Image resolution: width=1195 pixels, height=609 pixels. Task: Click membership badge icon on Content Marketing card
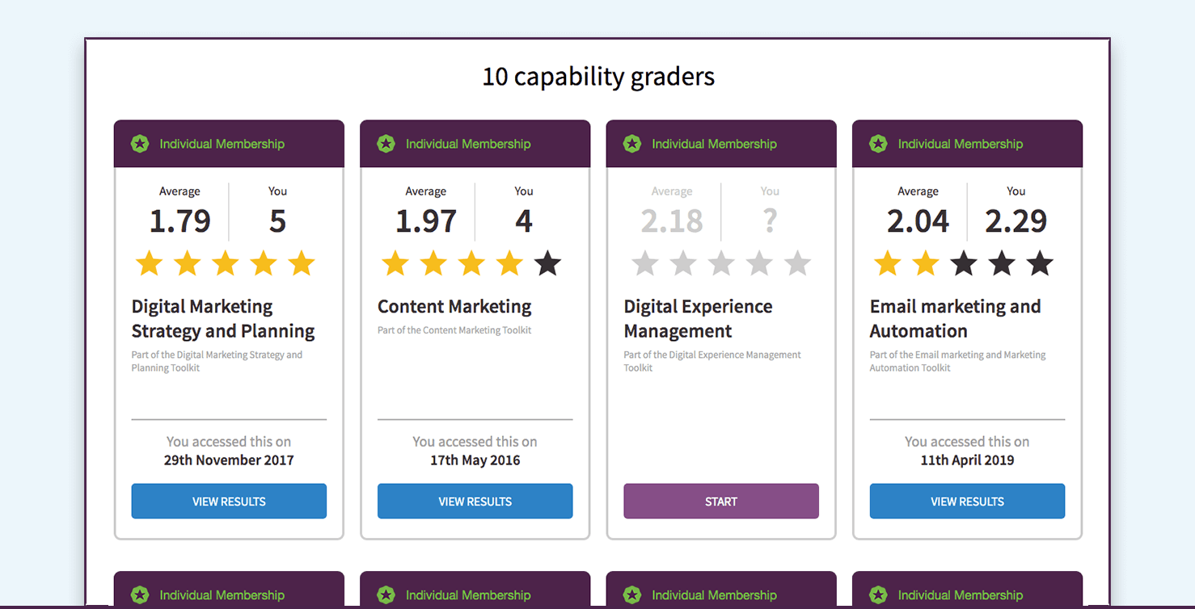point(386,144)
